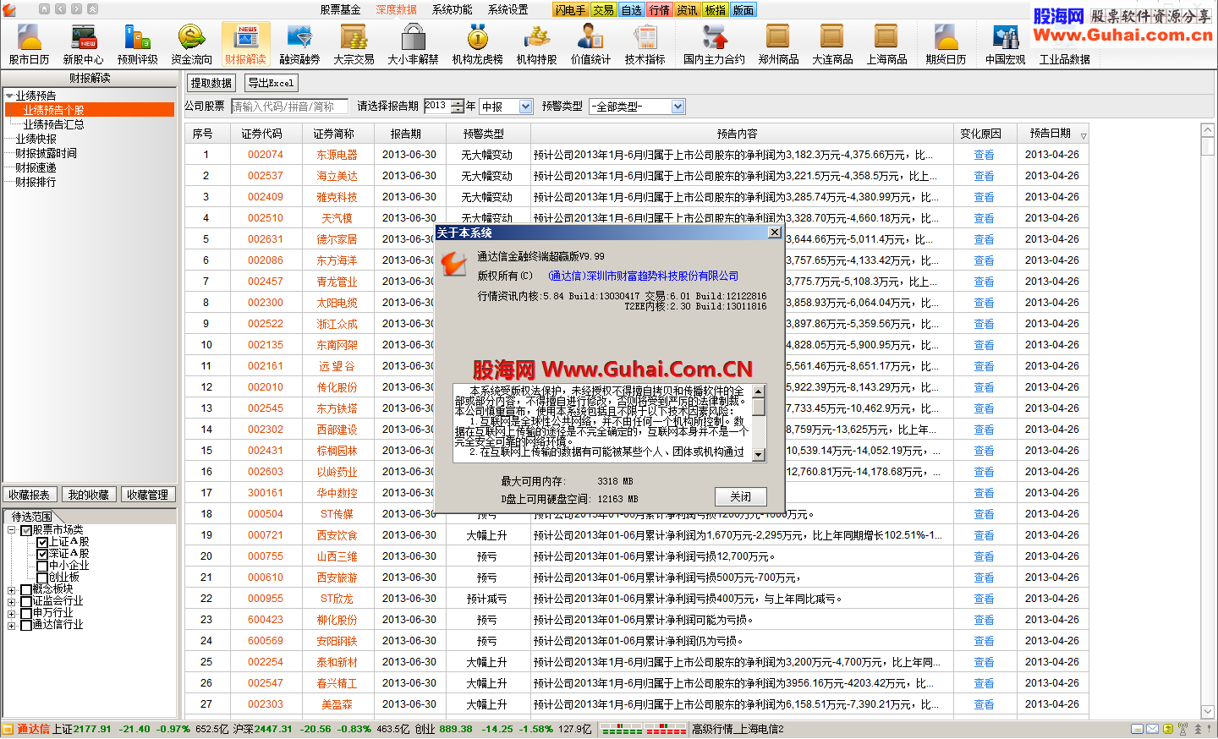1218x739 pixels.
Task: Open the 大连商品 commodities icon
Action: (x=832, y=44)
